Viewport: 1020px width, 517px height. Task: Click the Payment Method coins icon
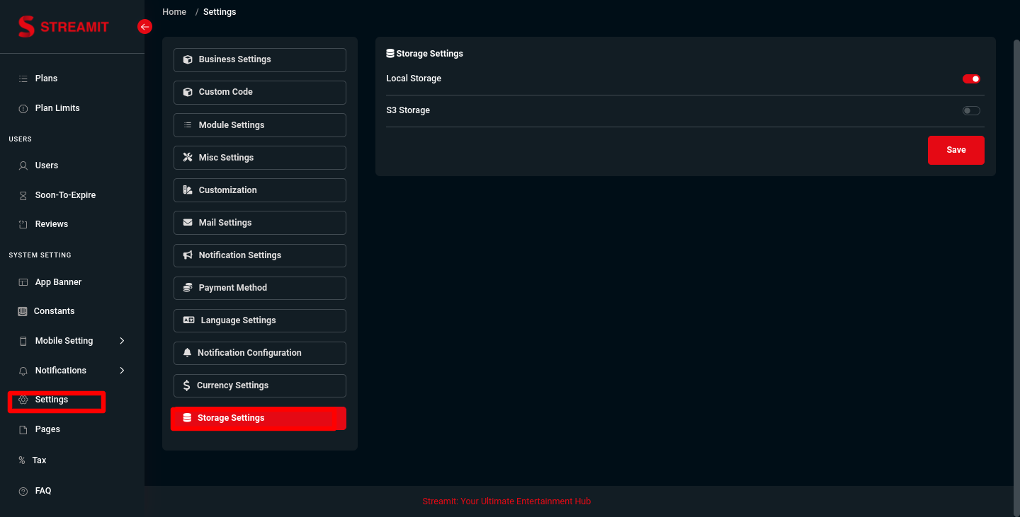[188, 288]
